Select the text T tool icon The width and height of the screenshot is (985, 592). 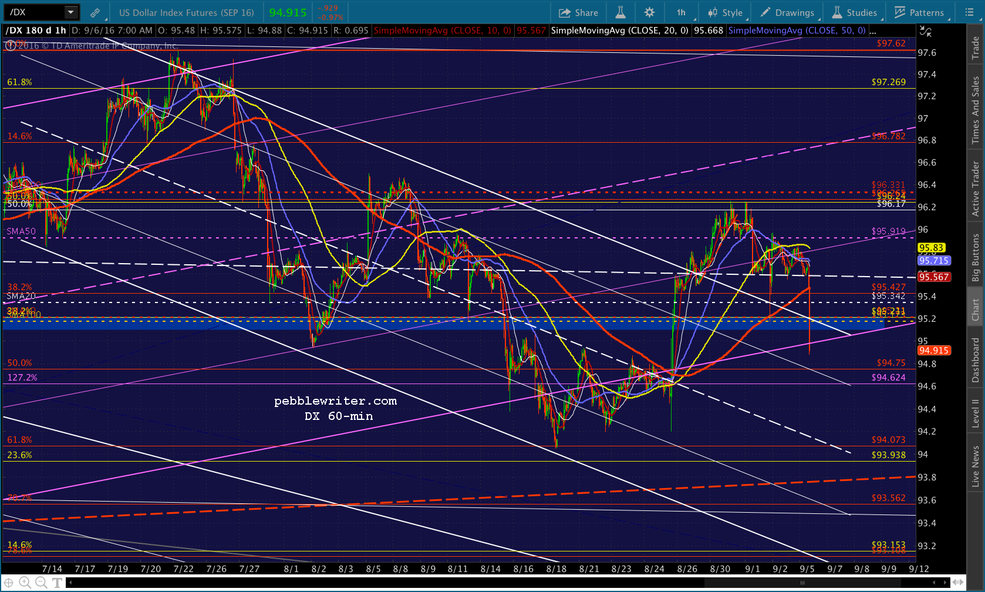click(x=57, y=583)
